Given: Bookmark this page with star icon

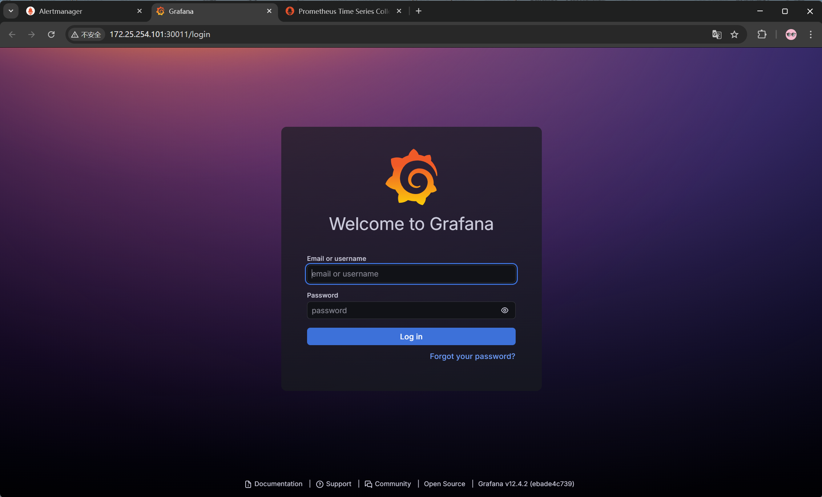Looking at the screenshot, I should tap(734, 35).
